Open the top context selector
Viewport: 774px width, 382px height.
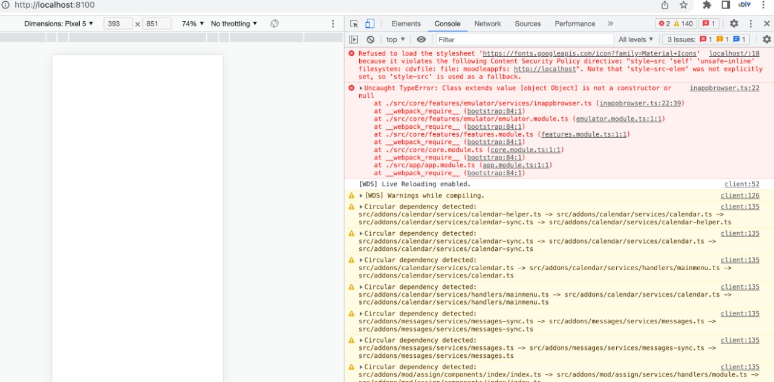[x=396, y=39]
